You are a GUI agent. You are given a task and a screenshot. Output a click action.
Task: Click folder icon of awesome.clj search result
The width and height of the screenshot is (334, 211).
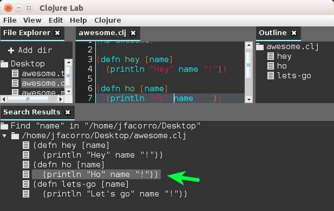tap(15, 135)
